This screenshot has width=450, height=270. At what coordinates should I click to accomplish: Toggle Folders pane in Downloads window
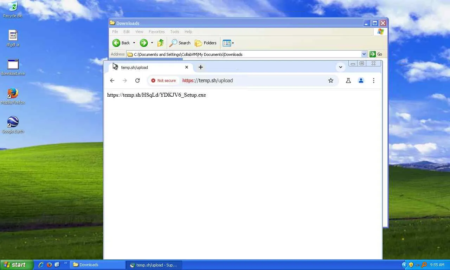(206, 43)
